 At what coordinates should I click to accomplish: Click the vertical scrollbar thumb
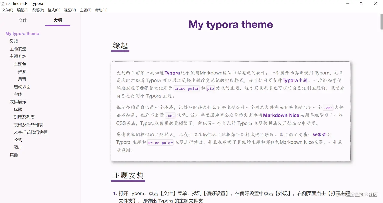pyautogui.click(x=381, y=21)
